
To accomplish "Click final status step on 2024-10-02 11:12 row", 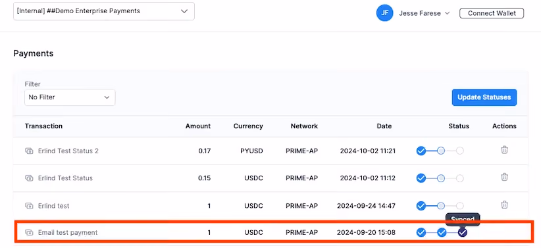I will click(x=459, y=178).
